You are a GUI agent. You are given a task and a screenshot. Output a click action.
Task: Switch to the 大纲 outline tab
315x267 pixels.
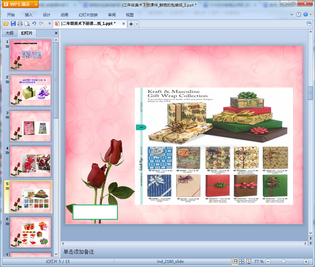(10, 33)
